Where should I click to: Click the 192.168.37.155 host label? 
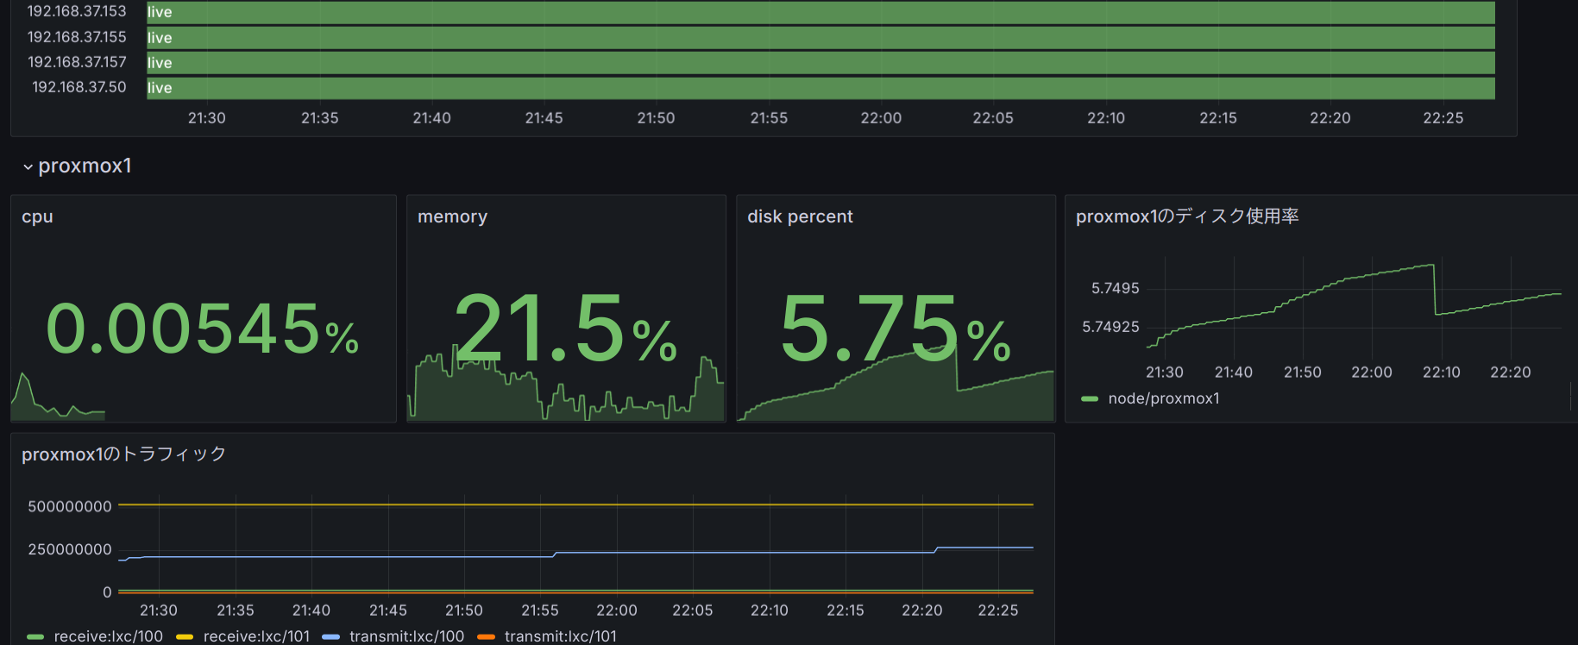coord(77,37)
